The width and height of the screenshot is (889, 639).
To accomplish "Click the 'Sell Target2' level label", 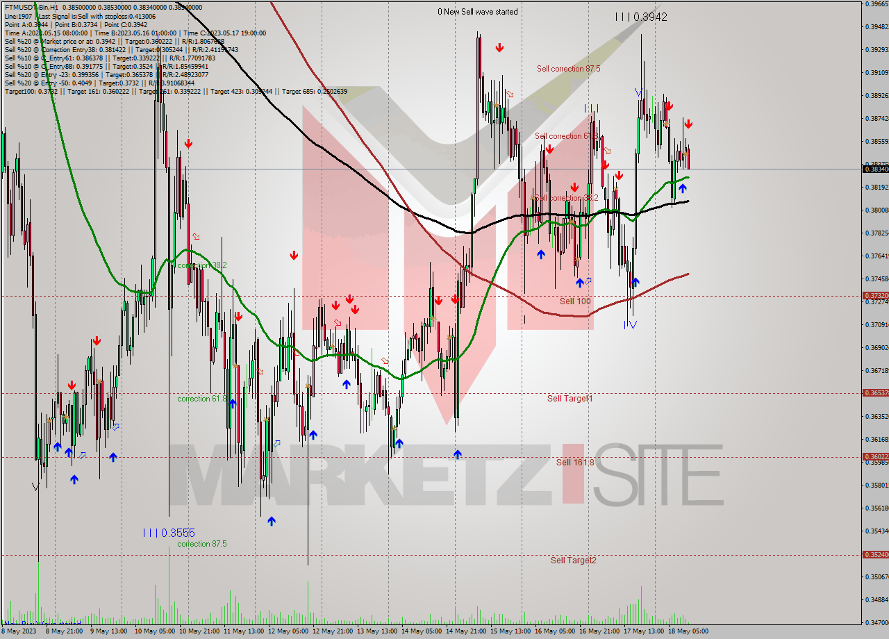I will click(x=573, y=560).
